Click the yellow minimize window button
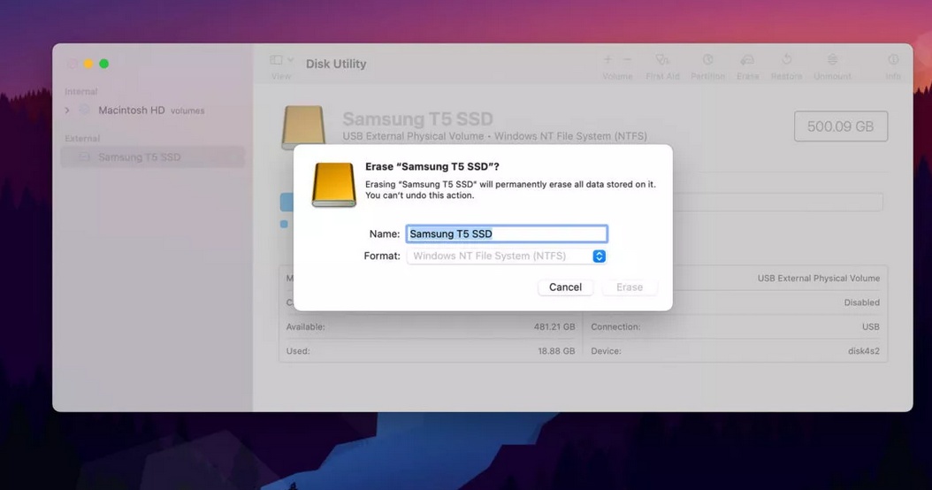The image size is (932, 490). click(88, 64)
